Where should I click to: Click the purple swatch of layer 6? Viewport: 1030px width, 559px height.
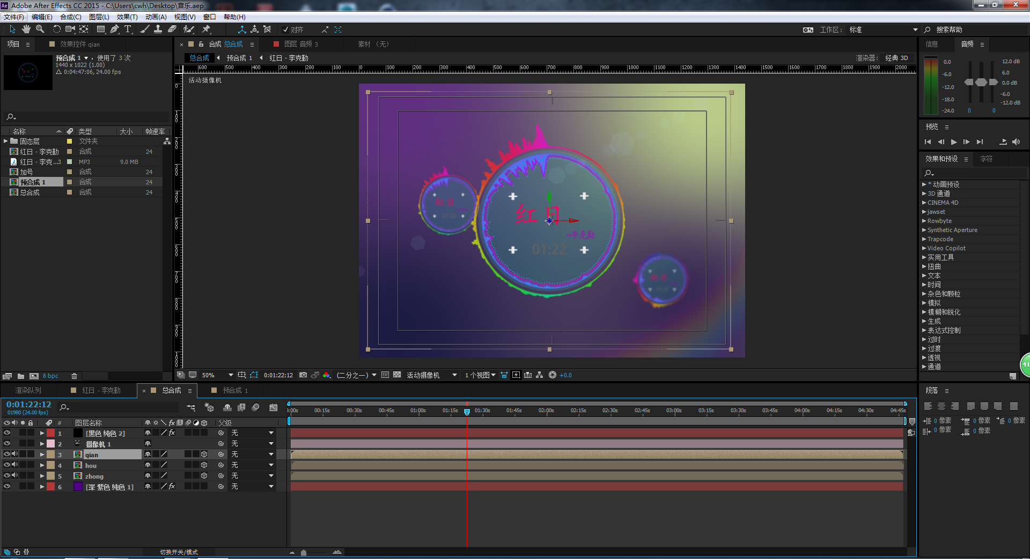(78, 487)
